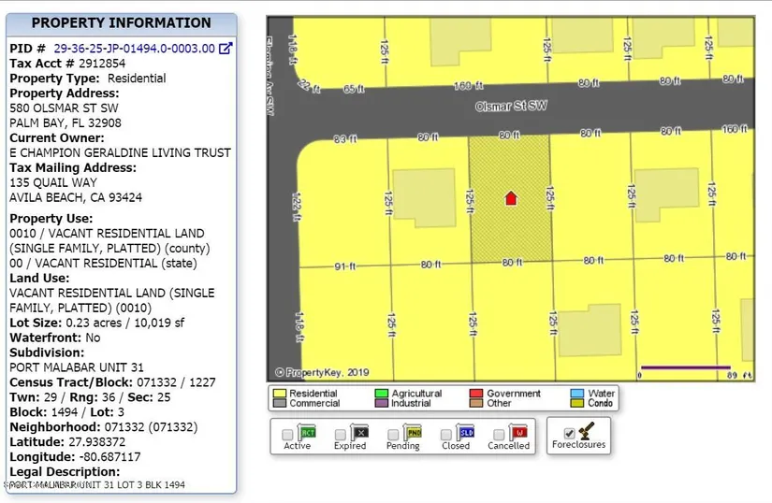Image resolution: width=772 pixels, height=503 pixels.
Task: Click the red Cancelled listing flag icon
Action: pyautogui.click(x=519, y=432)
